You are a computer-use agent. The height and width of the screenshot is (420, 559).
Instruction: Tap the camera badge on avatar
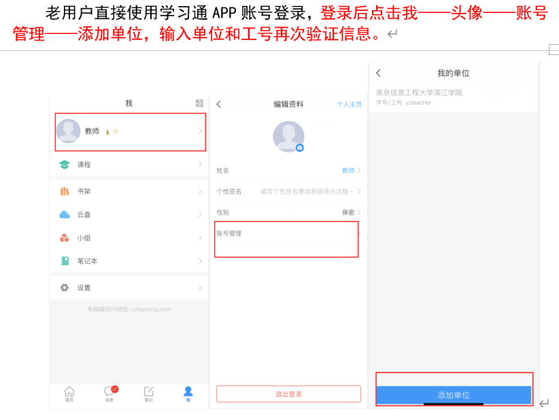(300, 147)
